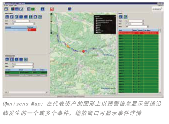Open the third menu in the menu bar
Image resolution: width=169 pixels, height=124 pixels.
[x=15, y=5]
